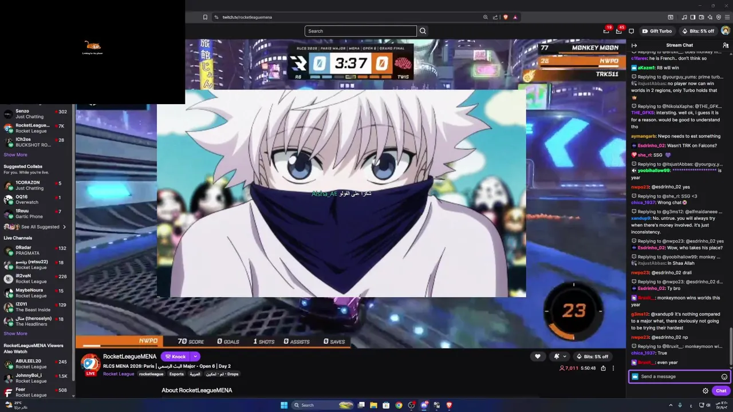Open the RocketLeagueMENA channel name link

(129, 356)
